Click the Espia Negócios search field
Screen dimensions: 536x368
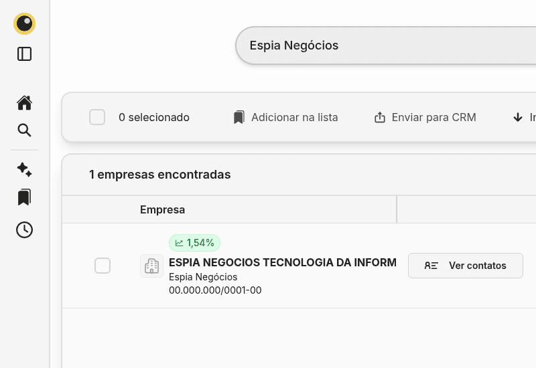385,45
